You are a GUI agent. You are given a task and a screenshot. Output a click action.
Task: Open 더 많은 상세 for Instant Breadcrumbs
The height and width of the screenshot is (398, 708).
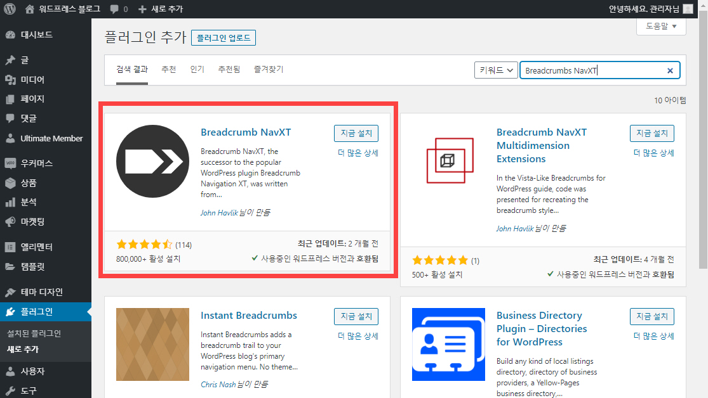point(358,336)
